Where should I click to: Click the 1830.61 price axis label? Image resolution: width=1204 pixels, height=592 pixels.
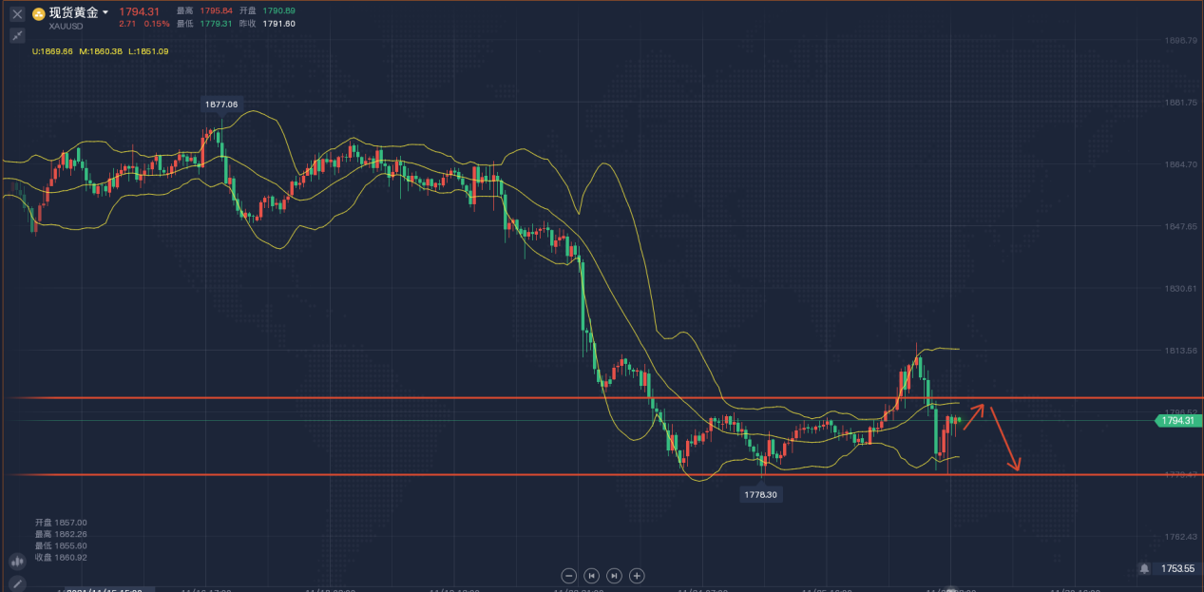pyautogui.click(x=1181, y=288)
